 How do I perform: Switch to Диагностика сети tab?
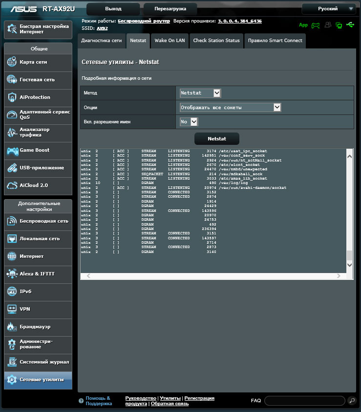coord(101,41)
